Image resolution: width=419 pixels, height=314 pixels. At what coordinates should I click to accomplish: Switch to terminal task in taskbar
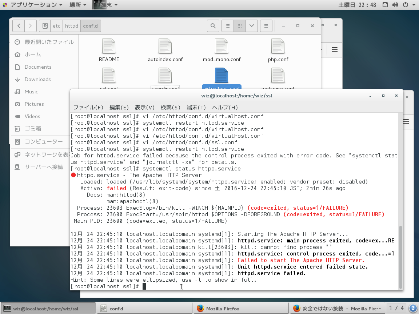click(x=48, y=309)
